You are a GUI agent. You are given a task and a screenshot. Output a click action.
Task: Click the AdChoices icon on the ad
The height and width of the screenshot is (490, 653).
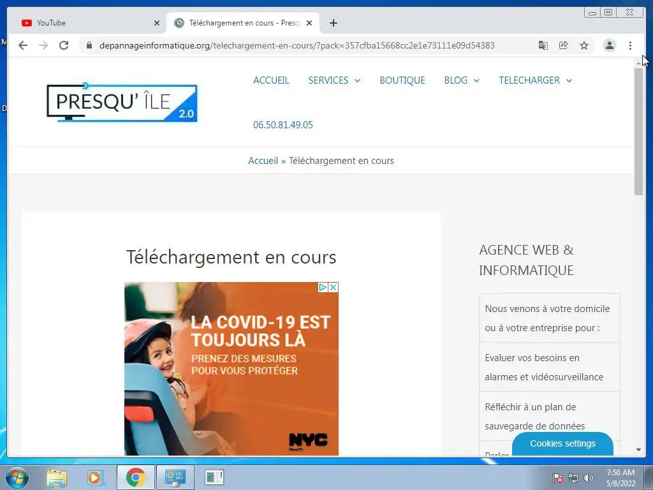click(x=323, y=287)
